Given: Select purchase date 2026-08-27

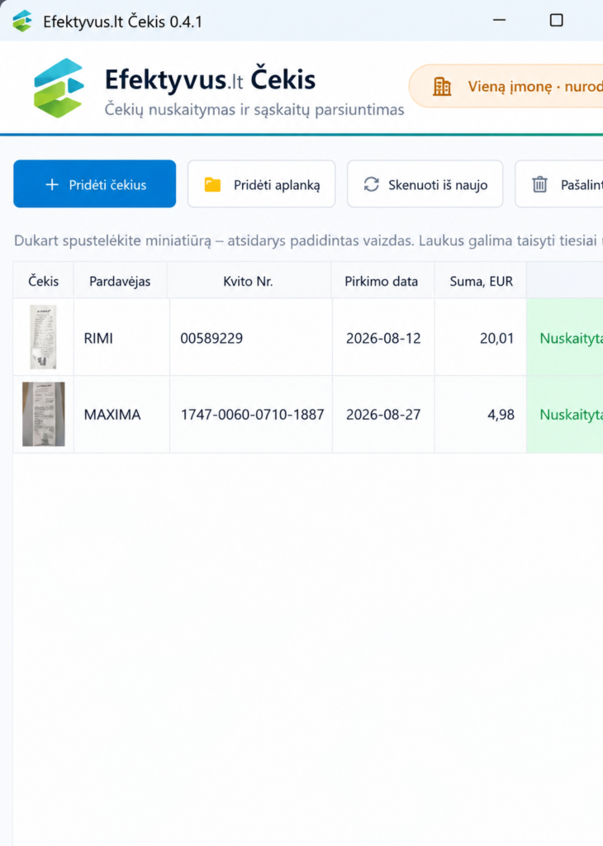Looking at the screenshot, I should (383, 415).
